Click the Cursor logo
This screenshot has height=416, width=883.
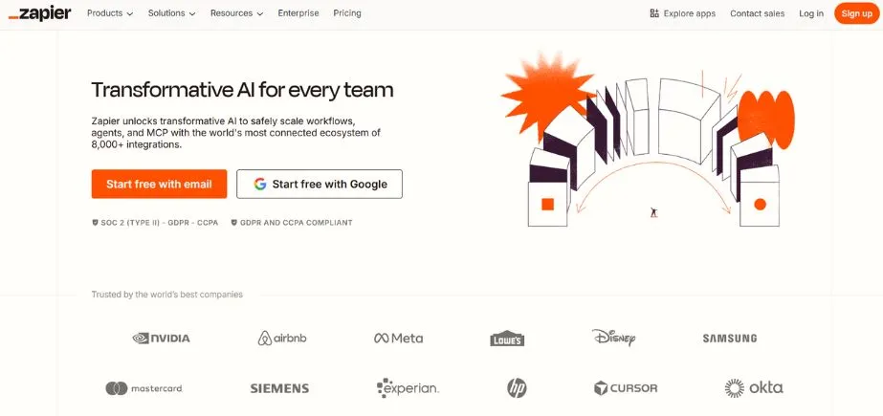(626, 388)
